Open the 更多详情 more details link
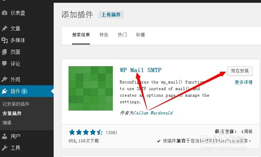The height and width of the screenshot is (157, 261). (x=244, y=82)
